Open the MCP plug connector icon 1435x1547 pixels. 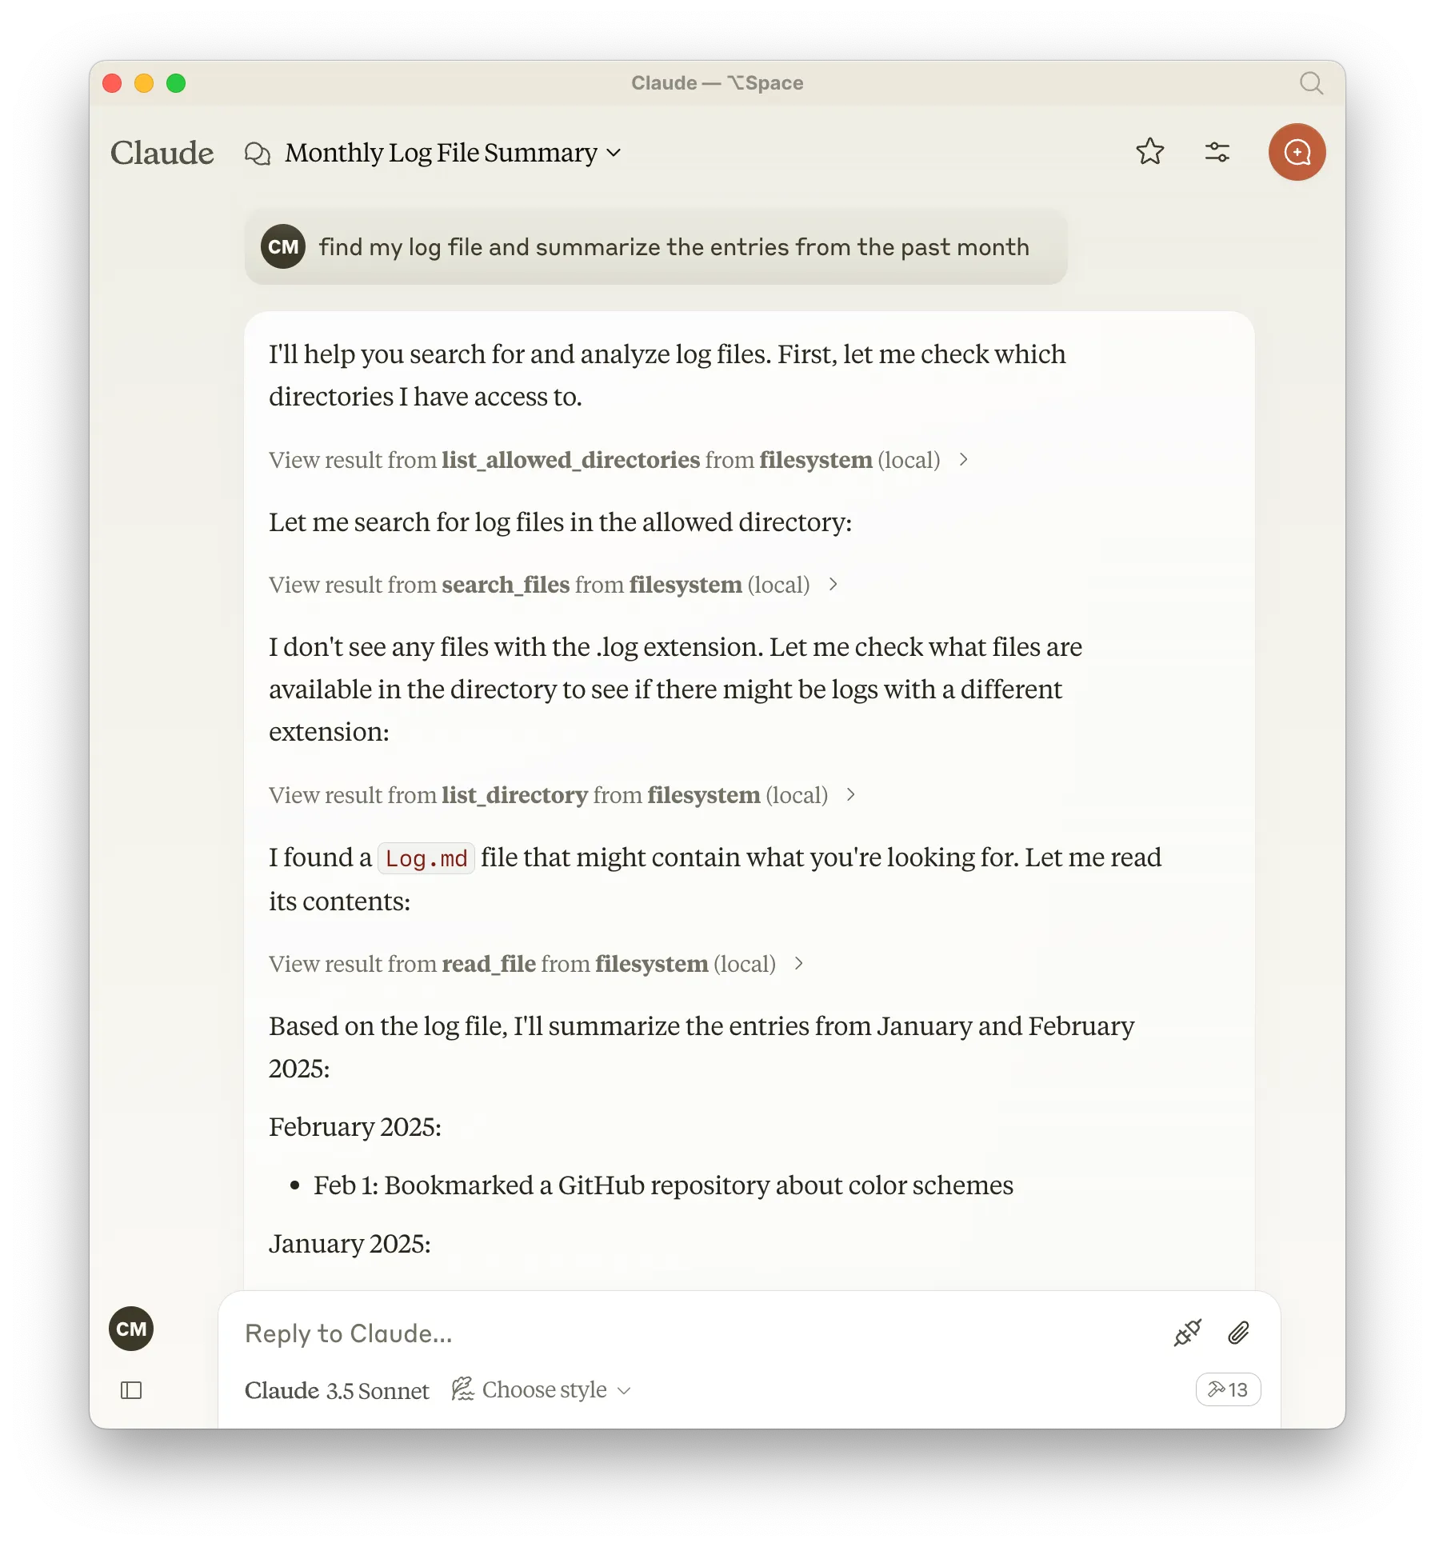[1187, 1333]
